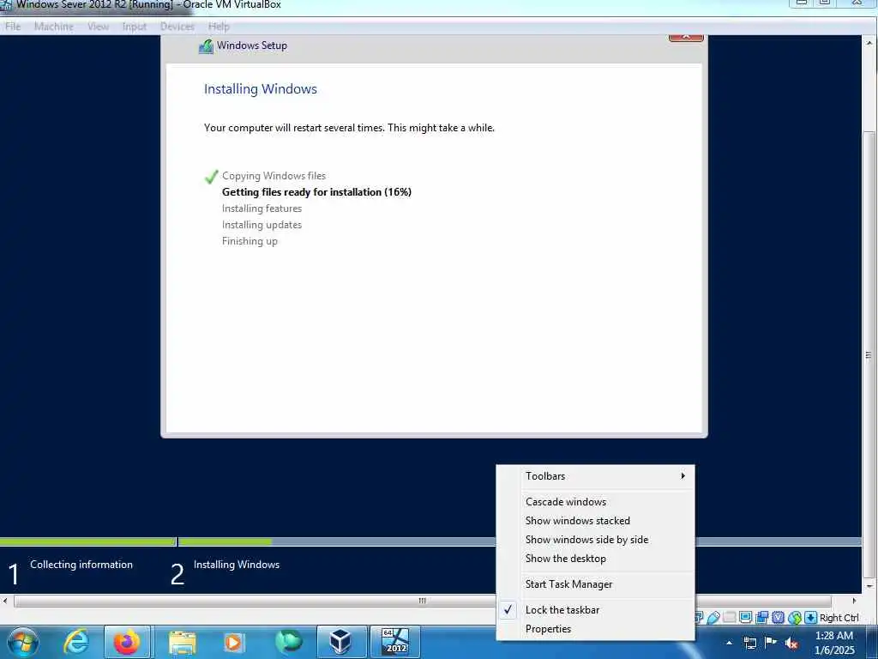The height and width of the screenshot is (659, 878).
Task: Open the Windows Start orb
Action: point(23,642)
